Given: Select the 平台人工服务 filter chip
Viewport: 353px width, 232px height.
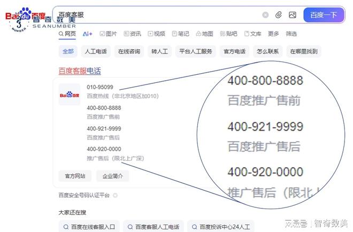Looking at the screenshot, I should [196, 52].
